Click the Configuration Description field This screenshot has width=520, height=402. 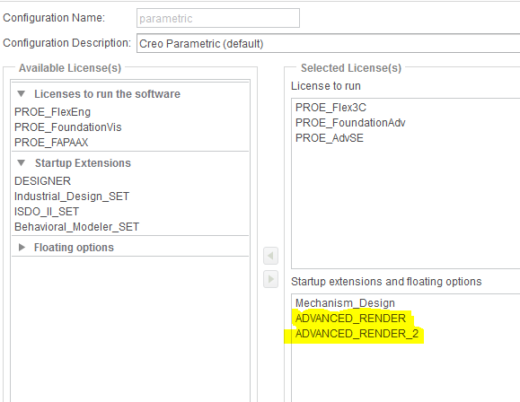[329, 43]
